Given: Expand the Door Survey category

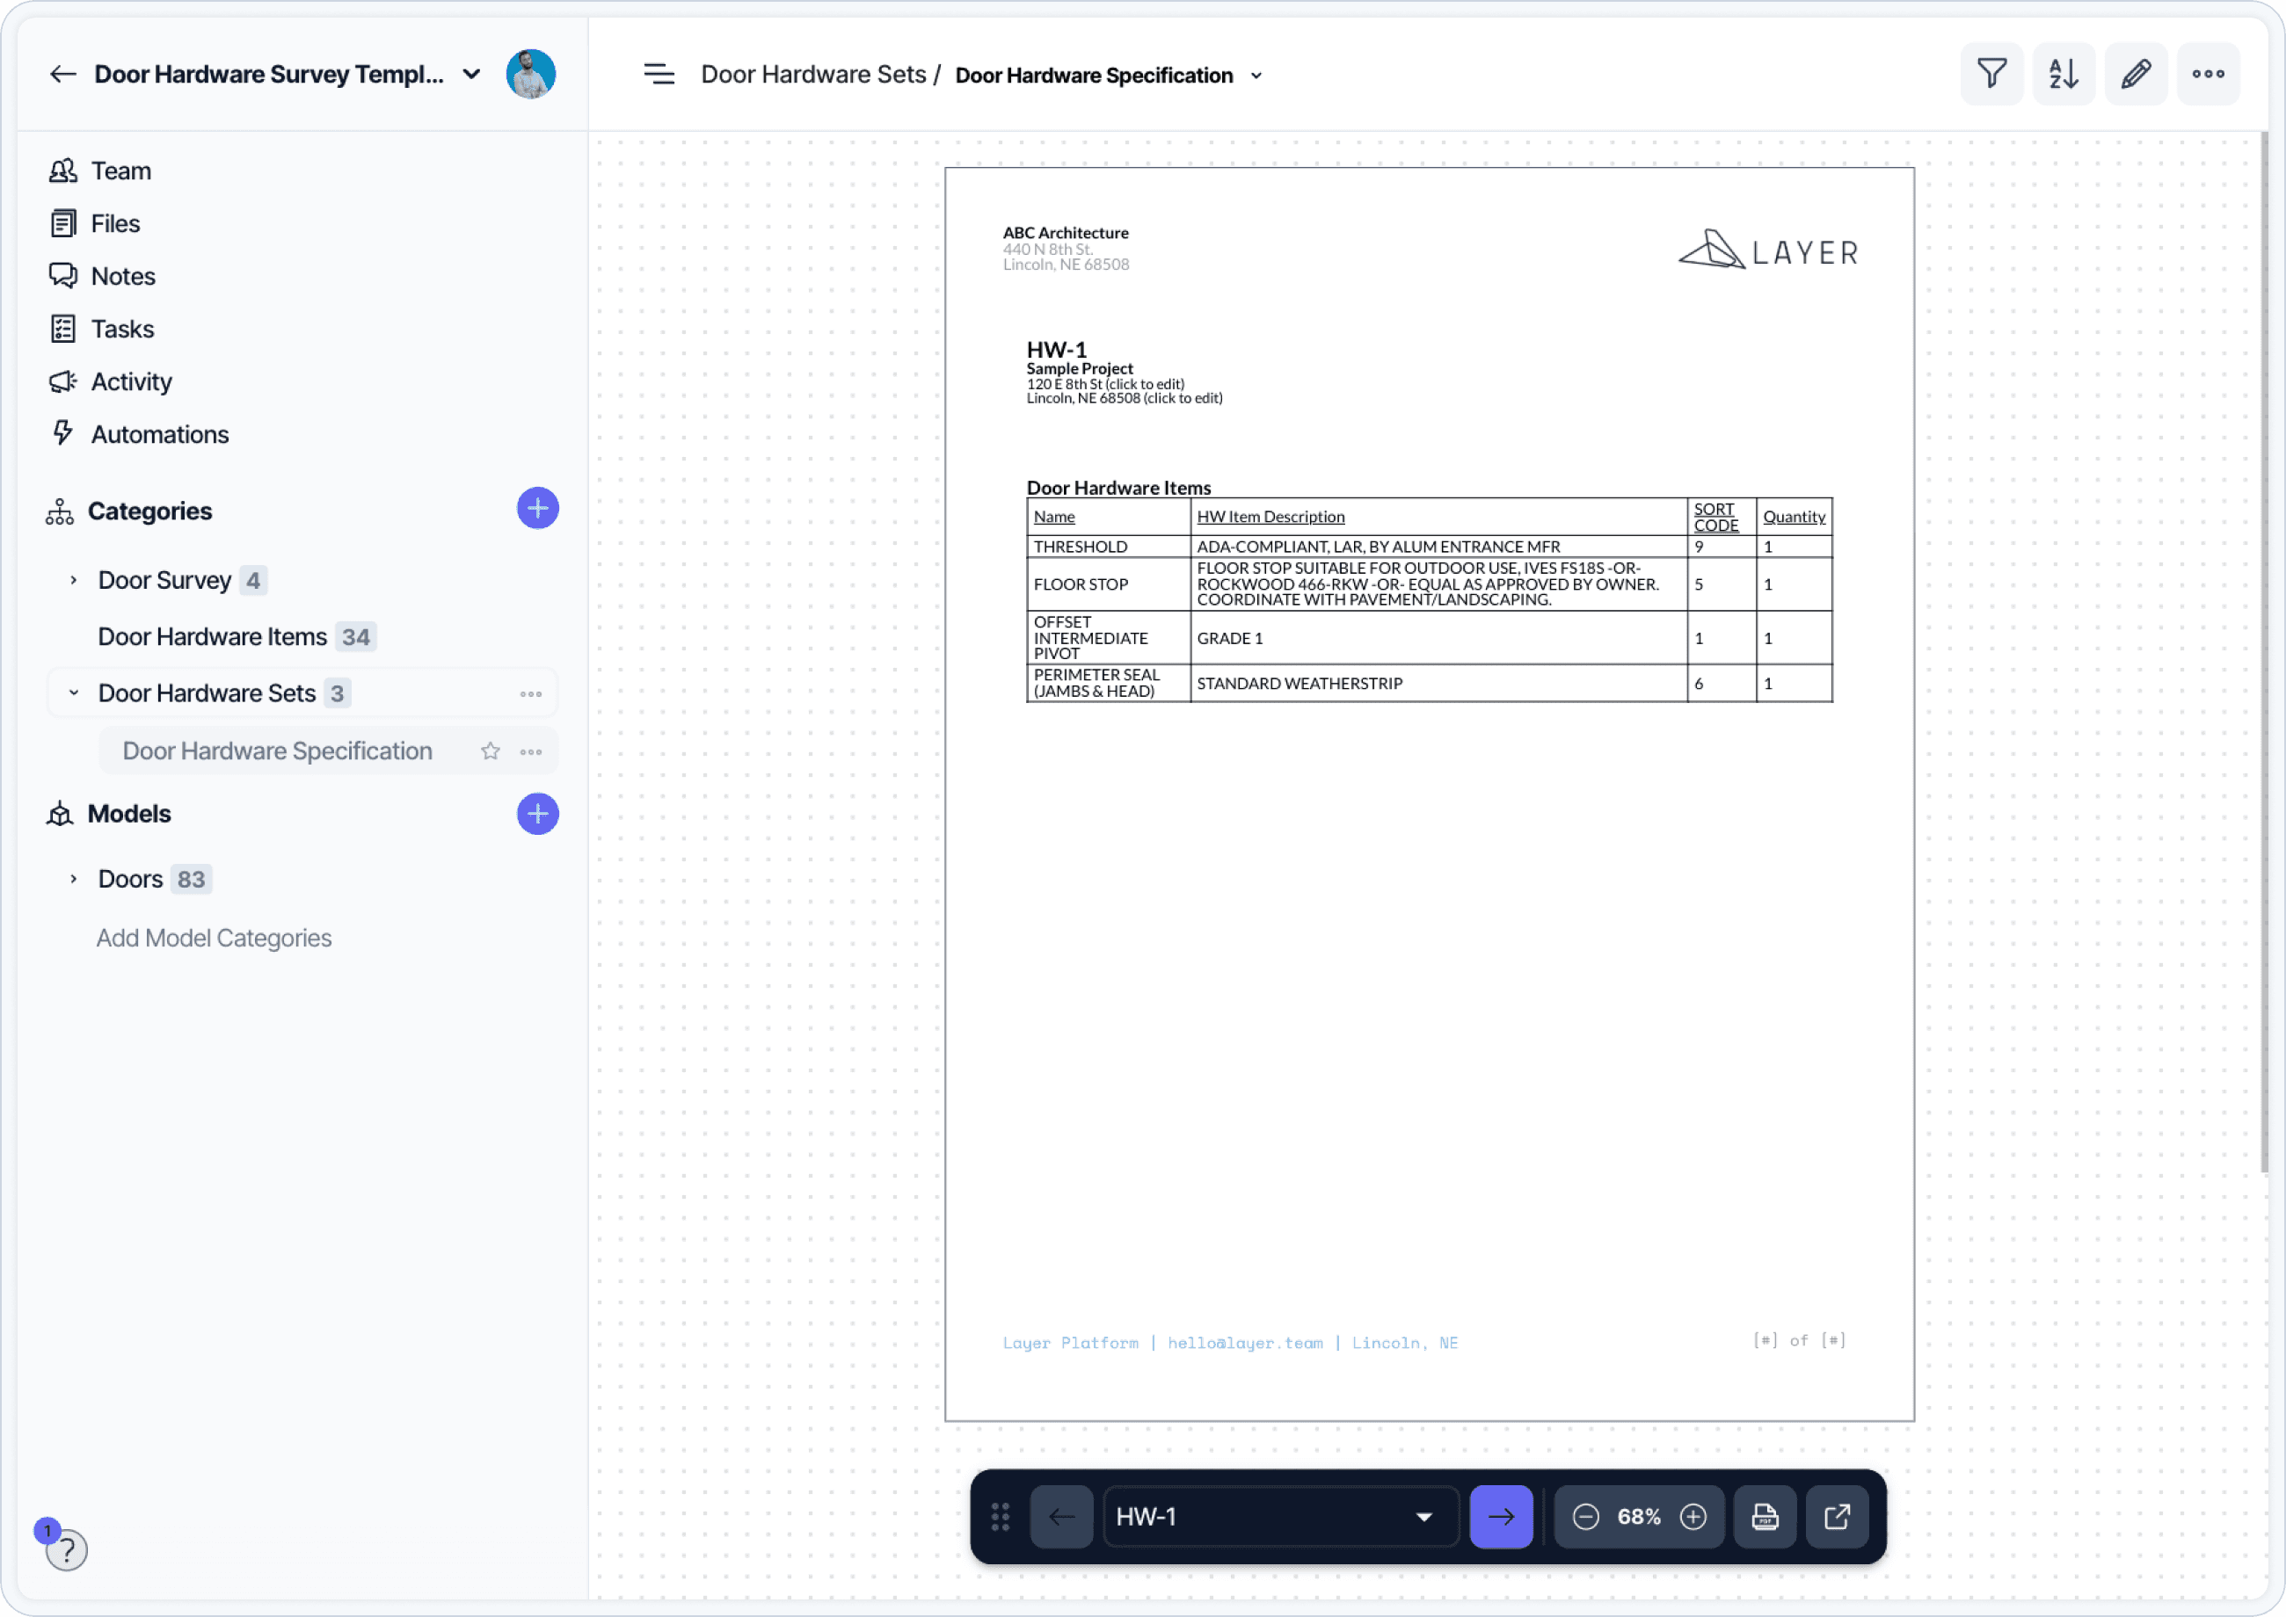Looking at the screenshot, I should [x=74, y=581].
